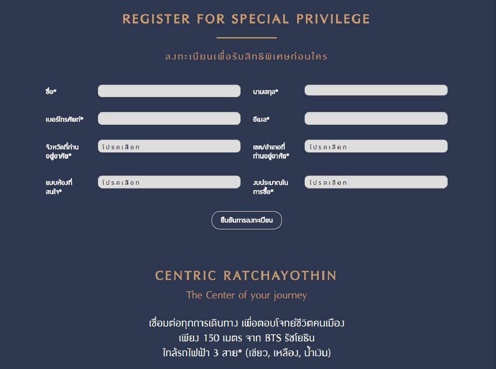The height and width of the screenshot is (369, 496).
Task: Click the "REGISTER FOR SPECIAL PRIVILEGE" heading
Action: (246, 19)
